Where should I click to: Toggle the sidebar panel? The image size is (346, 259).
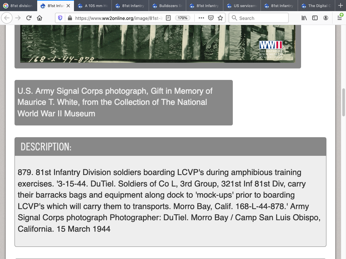[x=315, y=18]
